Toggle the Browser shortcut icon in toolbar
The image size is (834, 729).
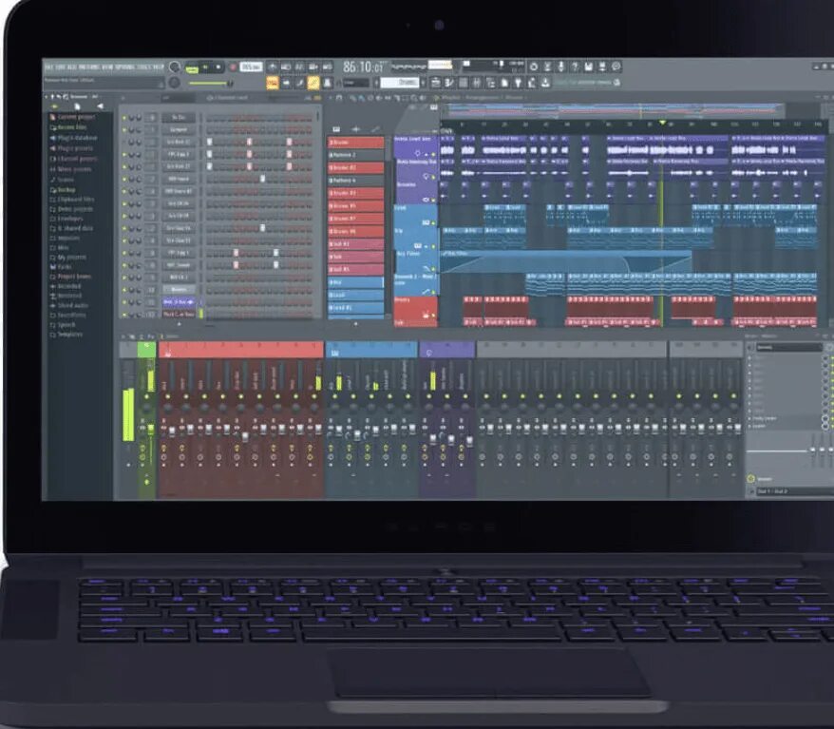pos(491,83)
